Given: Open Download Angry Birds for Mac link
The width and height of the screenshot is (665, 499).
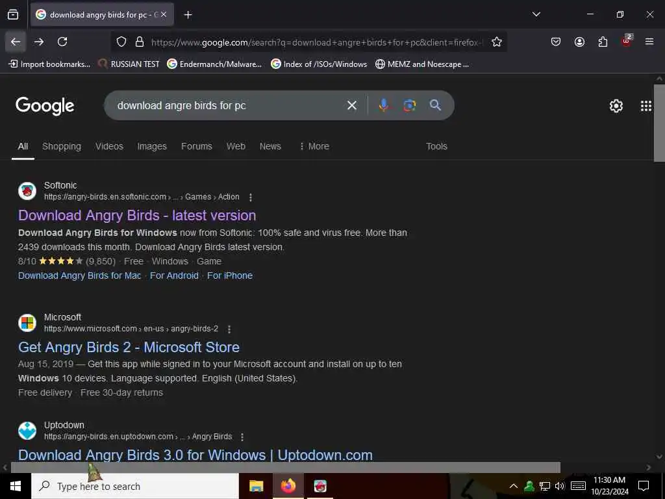Looking at the screenshot, I should [x=79, y=275].
